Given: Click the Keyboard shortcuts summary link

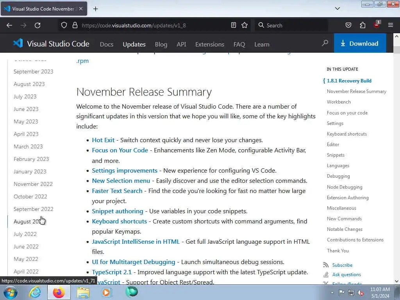Looking at the screenshot, I should [x=119, y=221].
